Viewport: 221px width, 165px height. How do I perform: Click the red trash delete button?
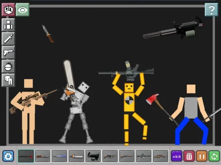coord(189,156)
